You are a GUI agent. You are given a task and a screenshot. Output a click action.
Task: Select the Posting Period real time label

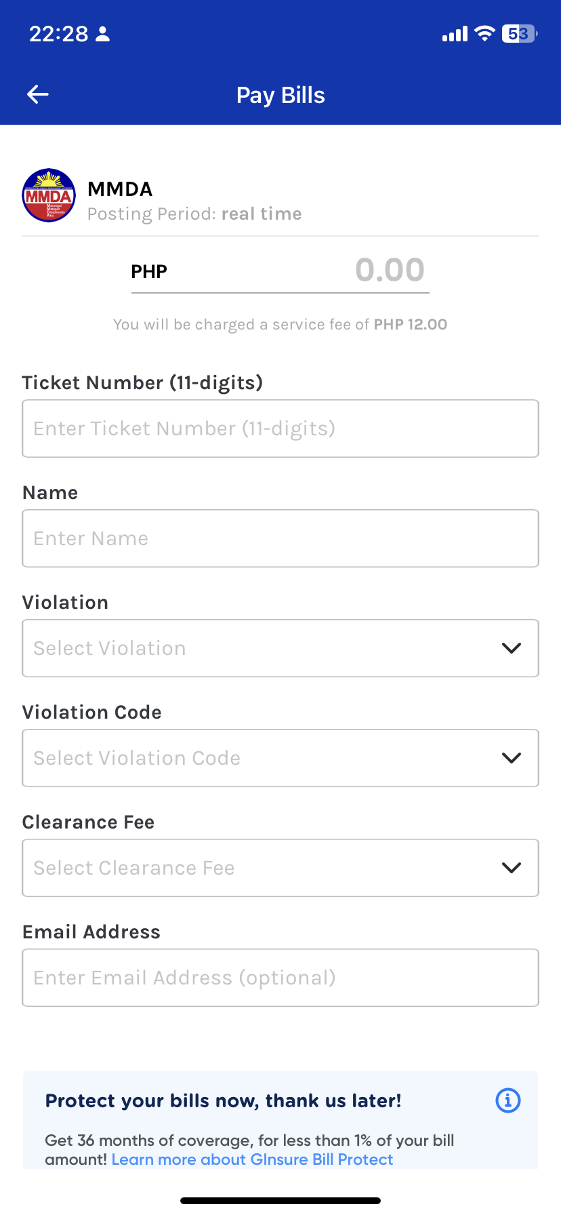[194, 214]
